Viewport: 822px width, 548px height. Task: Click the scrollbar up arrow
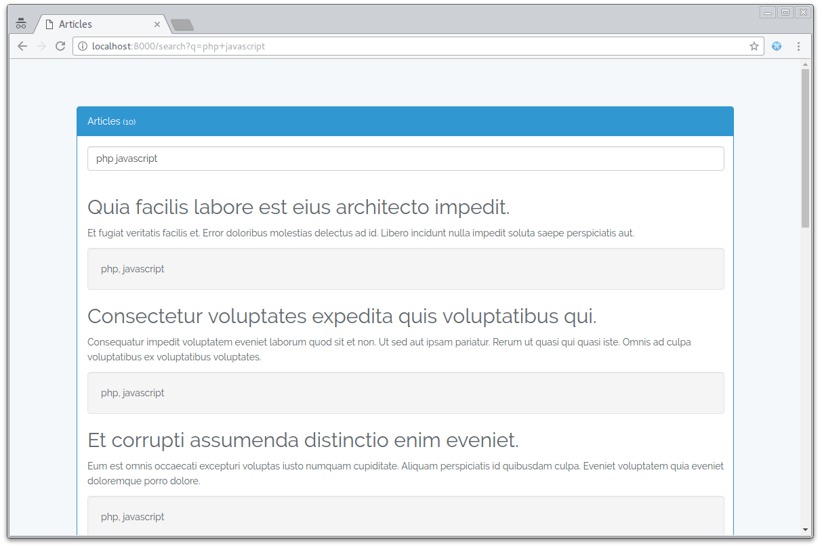805,64
